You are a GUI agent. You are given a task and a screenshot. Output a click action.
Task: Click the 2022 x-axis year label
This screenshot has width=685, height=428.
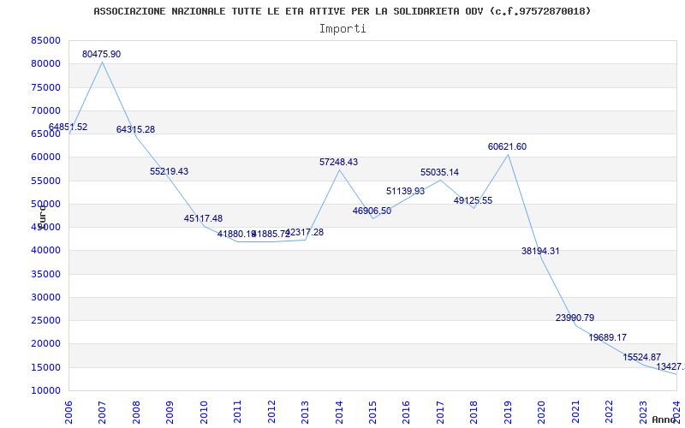coord(609,413)
